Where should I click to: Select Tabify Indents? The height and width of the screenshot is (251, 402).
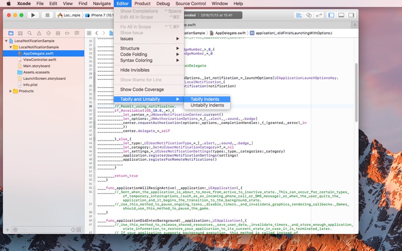point(207,99)
